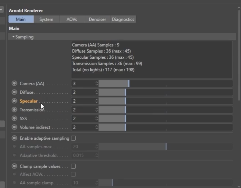The height and width of the screenshot is (188, 241).
Task: Click the Specular parameter label
Action: pos(29,101)
